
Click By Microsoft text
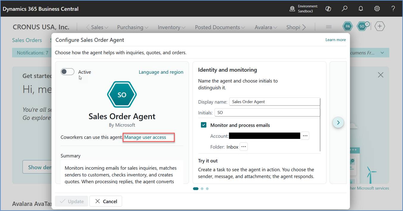click(x=122, y=125)
